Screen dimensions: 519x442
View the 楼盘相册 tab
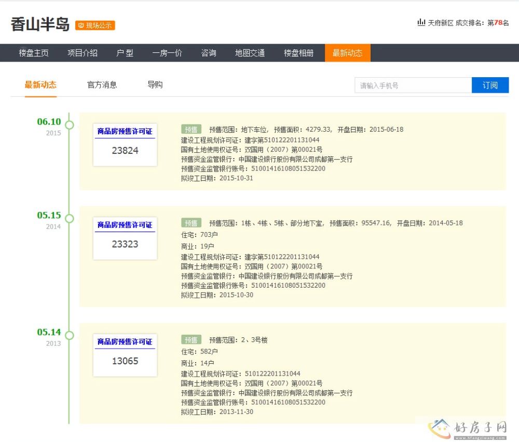pyautogui.click(x=298, y=53)
